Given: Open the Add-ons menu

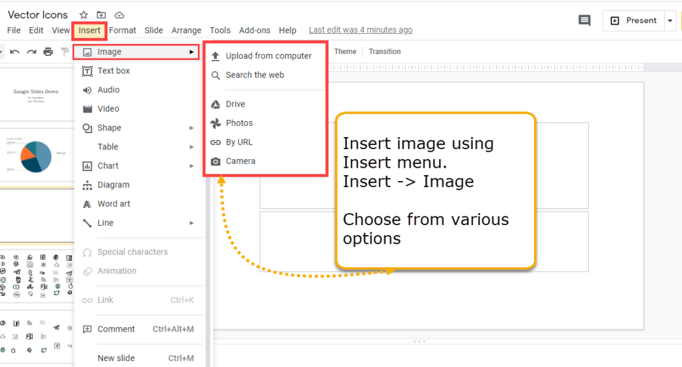Looking at the screenshot, I should coord(254,31).
